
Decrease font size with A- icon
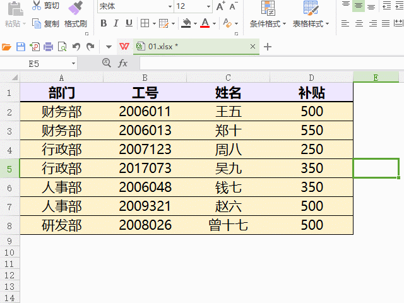[x=234, y=6]
